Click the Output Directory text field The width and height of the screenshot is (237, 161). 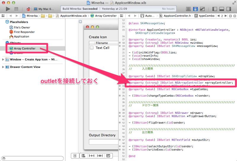pyautogui.click(x=103, y=142)
